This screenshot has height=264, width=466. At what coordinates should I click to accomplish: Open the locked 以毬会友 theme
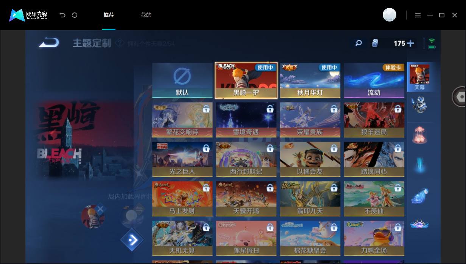click(310, 159)
